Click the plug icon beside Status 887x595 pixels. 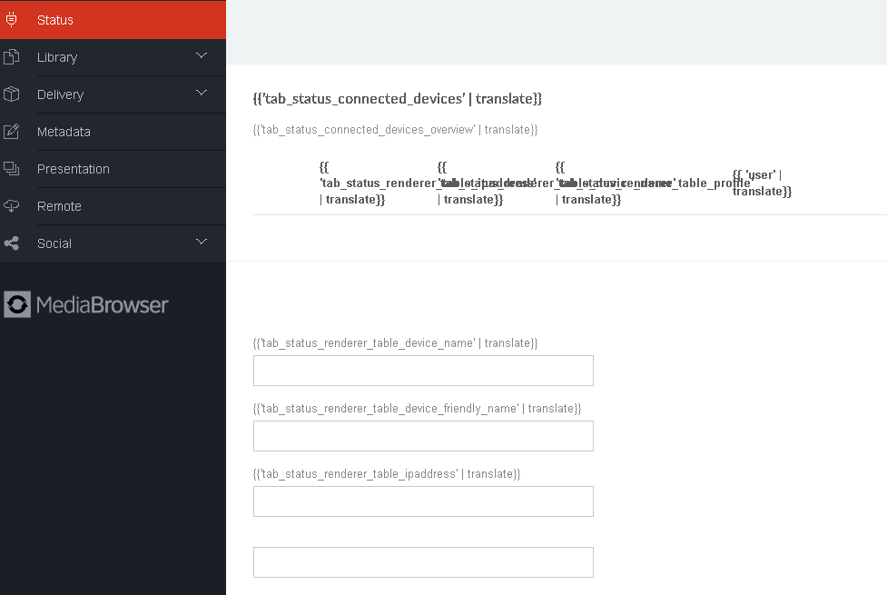[12, 19]
